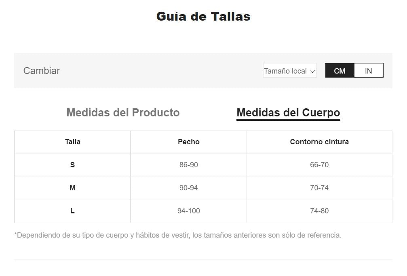Switch to Medidas del Producto tab
Image resolution: width=407 pixels, height=276 pixels.
(123, 112)
